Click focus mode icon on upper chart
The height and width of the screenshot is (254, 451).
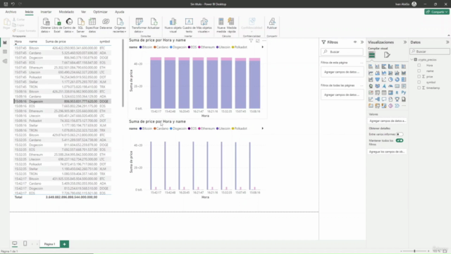click(x=258, y=41)
